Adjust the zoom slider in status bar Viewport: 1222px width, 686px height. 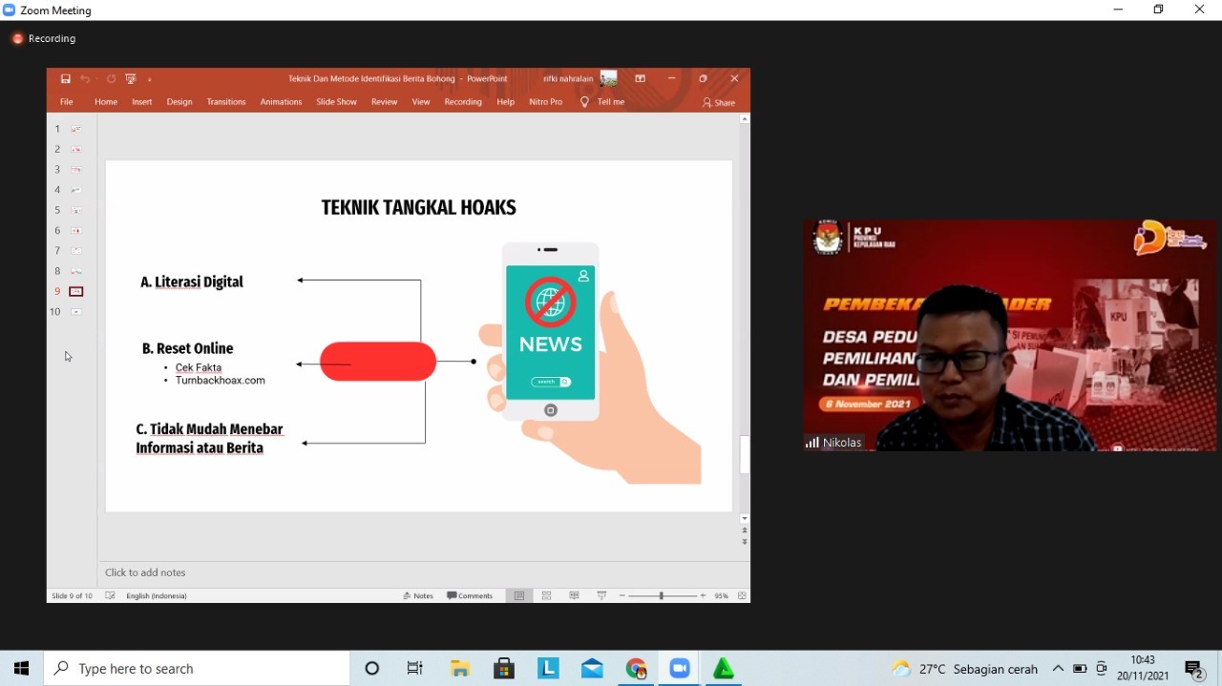662,595
